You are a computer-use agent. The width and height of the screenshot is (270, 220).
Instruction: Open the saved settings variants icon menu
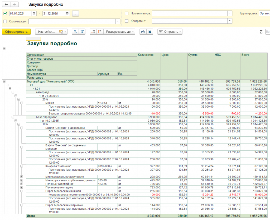point(63,32)
